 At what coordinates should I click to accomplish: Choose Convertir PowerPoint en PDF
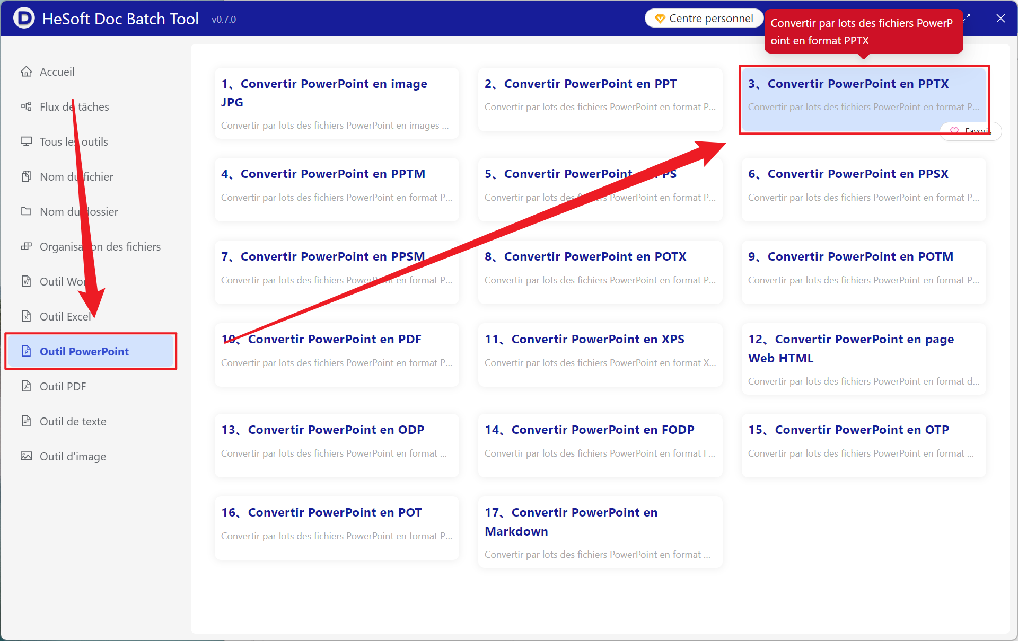click(x=337, y=355)
